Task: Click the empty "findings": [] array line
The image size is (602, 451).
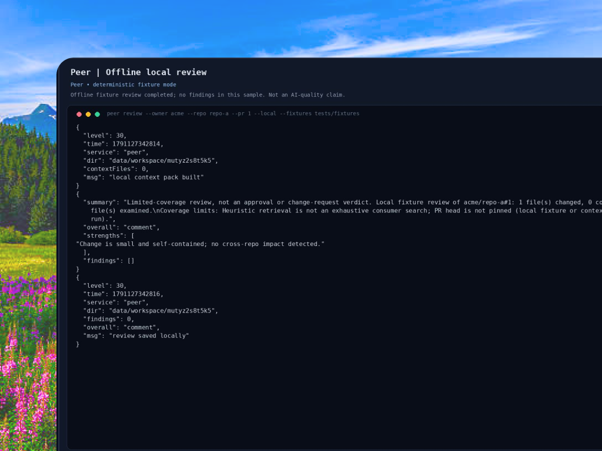Action: pyautogui.click(x=109, y=261)
